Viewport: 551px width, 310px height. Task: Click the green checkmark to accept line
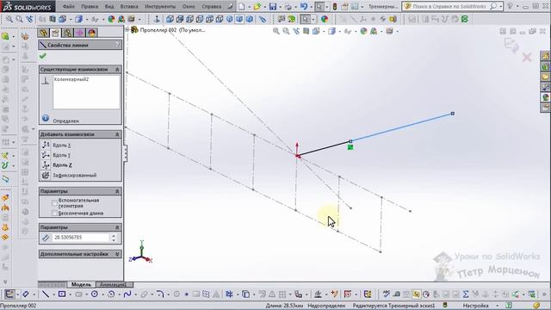tap(43, 56)
